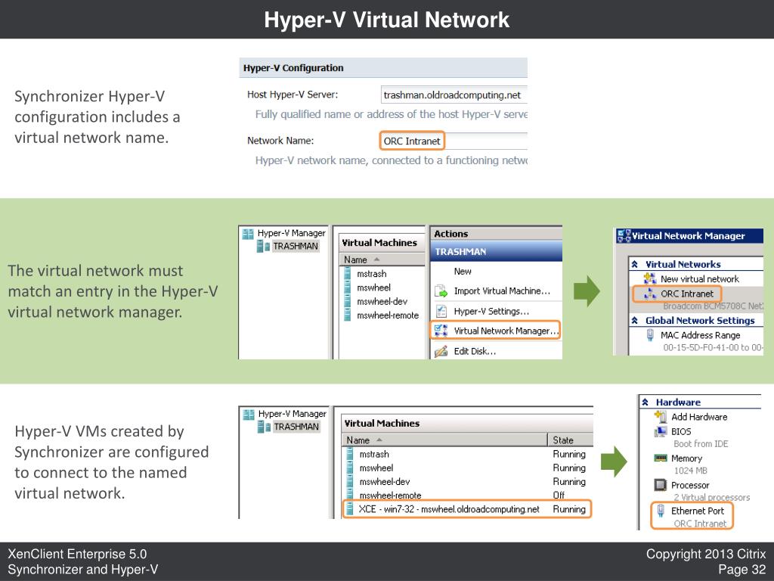
Task: Click the Hyper-V Settings icon
Action: pos(441,311)
